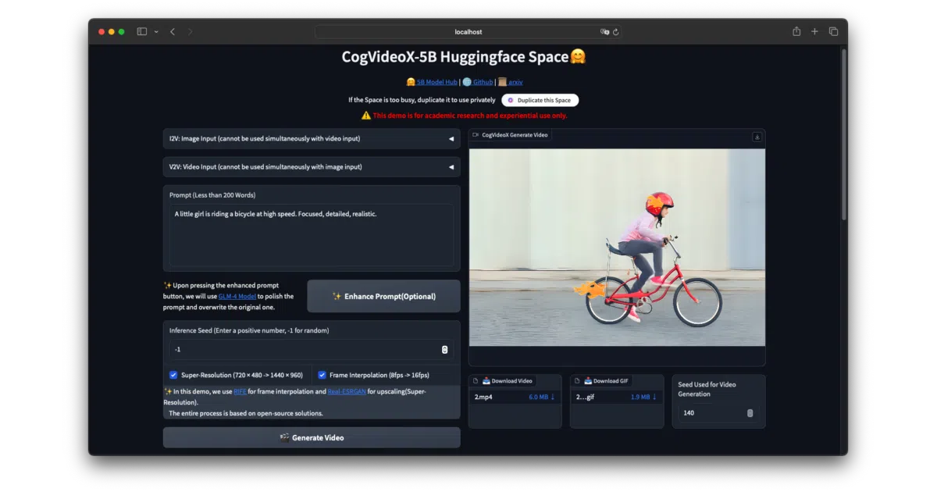
Task: Click the localhost address bar
Action: (468, 32)
